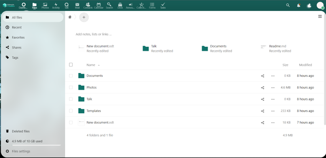Check the Photos folder checkbox
Viewport: 326px width, 158px height.
point(71,88)
